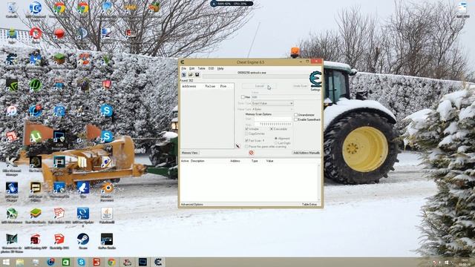475x267 pixels.
Task: Toggle the Hex checkbox
Action: tap(243, 97)
